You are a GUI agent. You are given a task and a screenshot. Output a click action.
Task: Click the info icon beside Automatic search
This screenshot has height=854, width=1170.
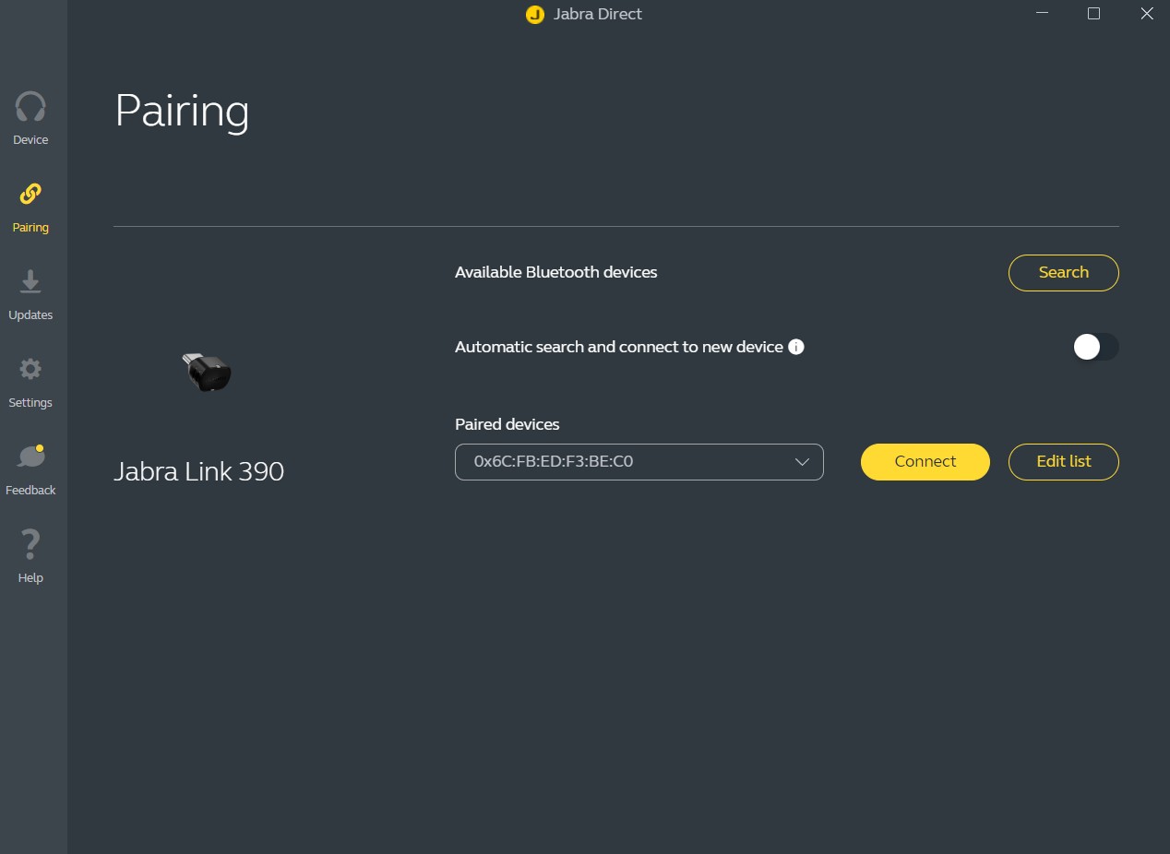[796, 347]
